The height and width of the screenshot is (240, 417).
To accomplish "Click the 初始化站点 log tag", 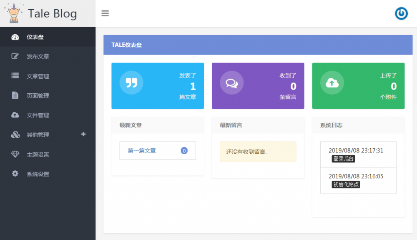I will [345, 184].
